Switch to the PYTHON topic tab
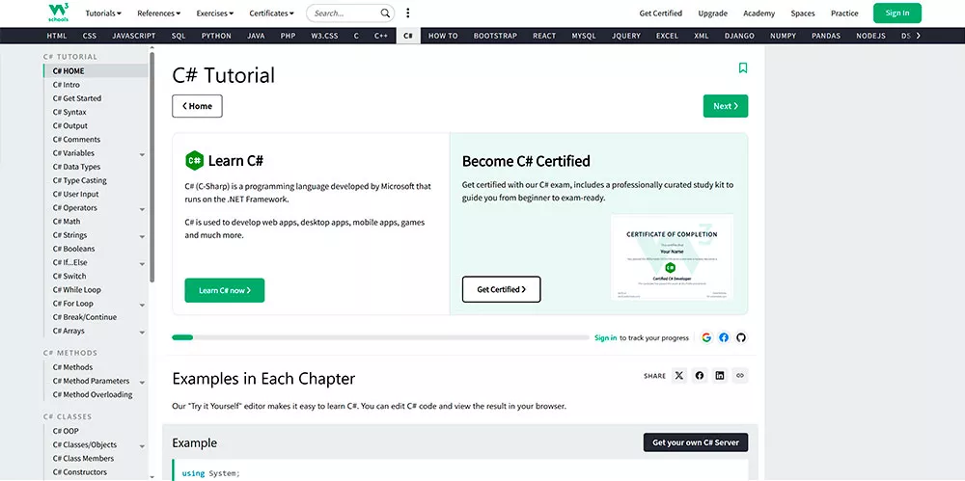965x481 pixels. (x=216, y=36)
